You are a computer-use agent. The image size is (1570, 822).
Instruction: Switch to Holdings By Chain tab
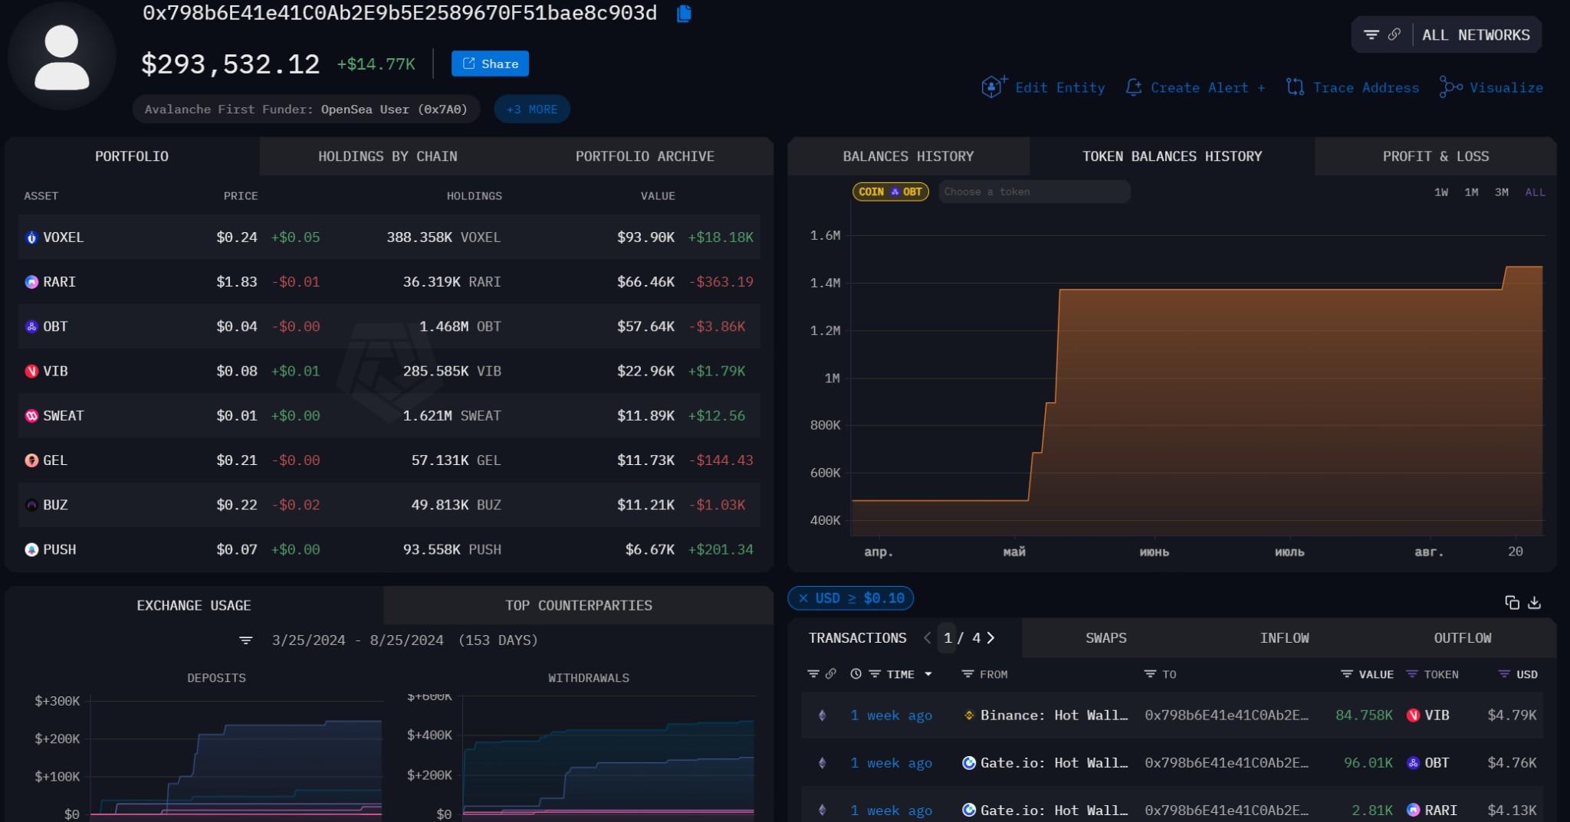pyautogui.click(x=388, y=156)
